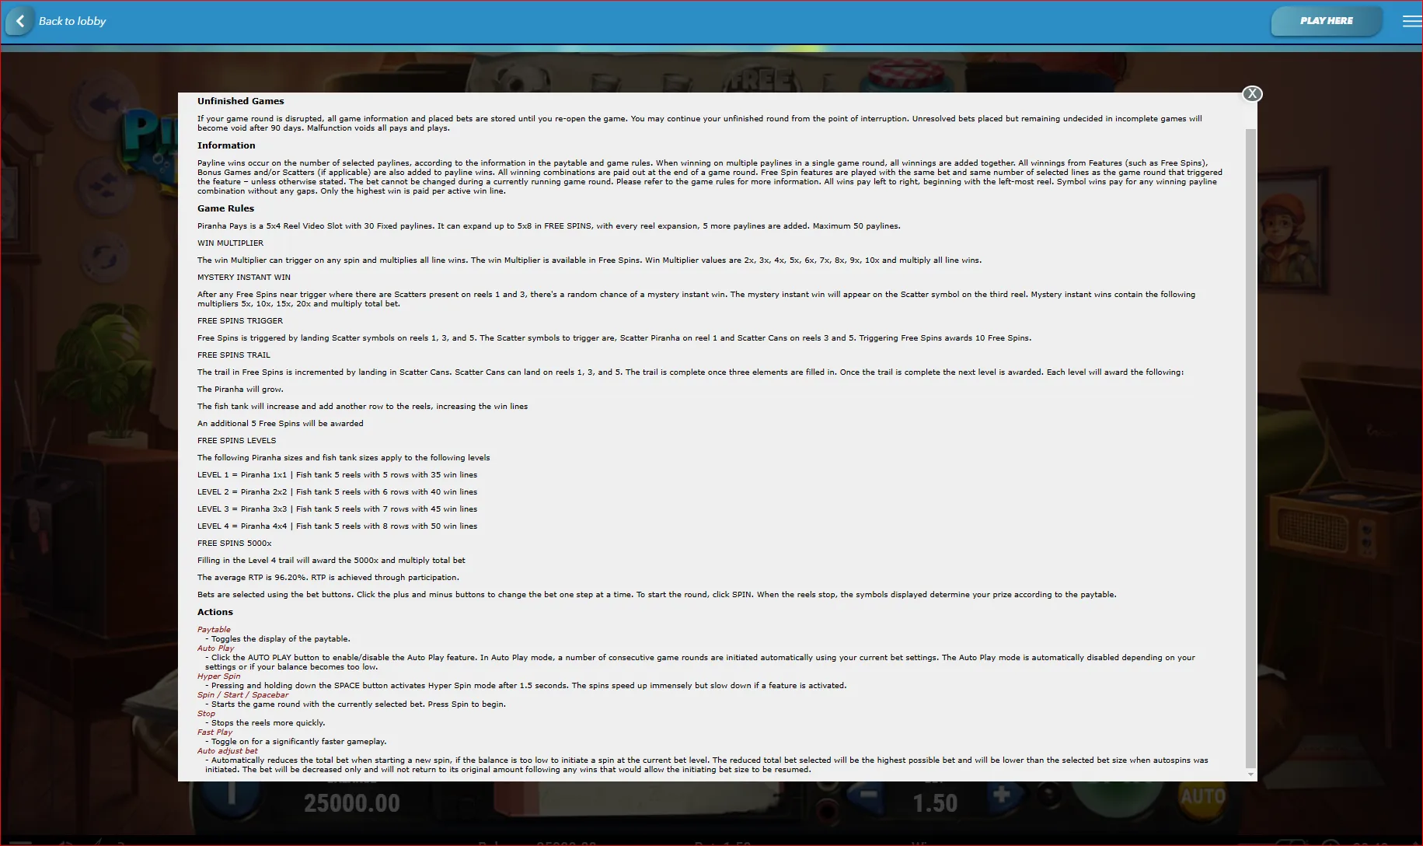This screenshot has height=846, width=1423.
Task: Click the Unfinished Games heading
Action: [x=240, y=101]
